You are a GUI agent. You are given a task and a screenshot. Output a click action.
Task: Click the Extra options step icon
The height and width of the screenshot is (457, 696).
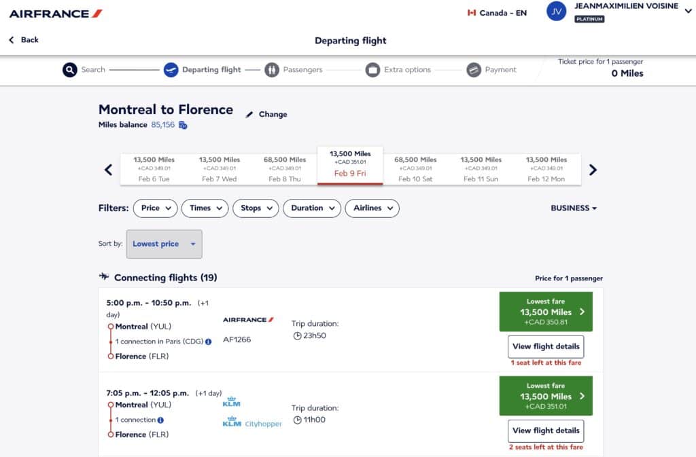click(372, 70)
